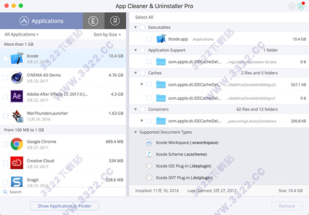The width and height of the screenshot is (309, 215).
Task: Click the Xcode.app executable icon
Action: click(161, 39)
